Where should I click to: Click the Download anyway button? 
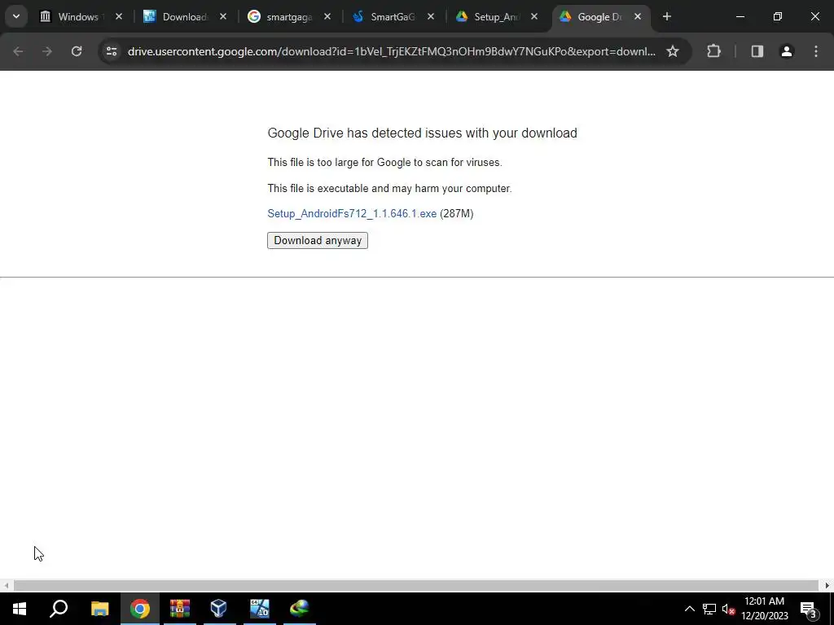tap(318, 240)
